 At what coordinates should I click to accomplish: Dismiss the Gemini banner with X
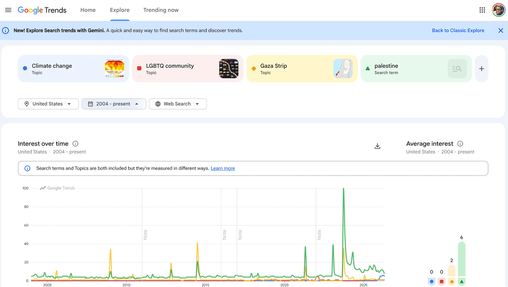[501, 30]
